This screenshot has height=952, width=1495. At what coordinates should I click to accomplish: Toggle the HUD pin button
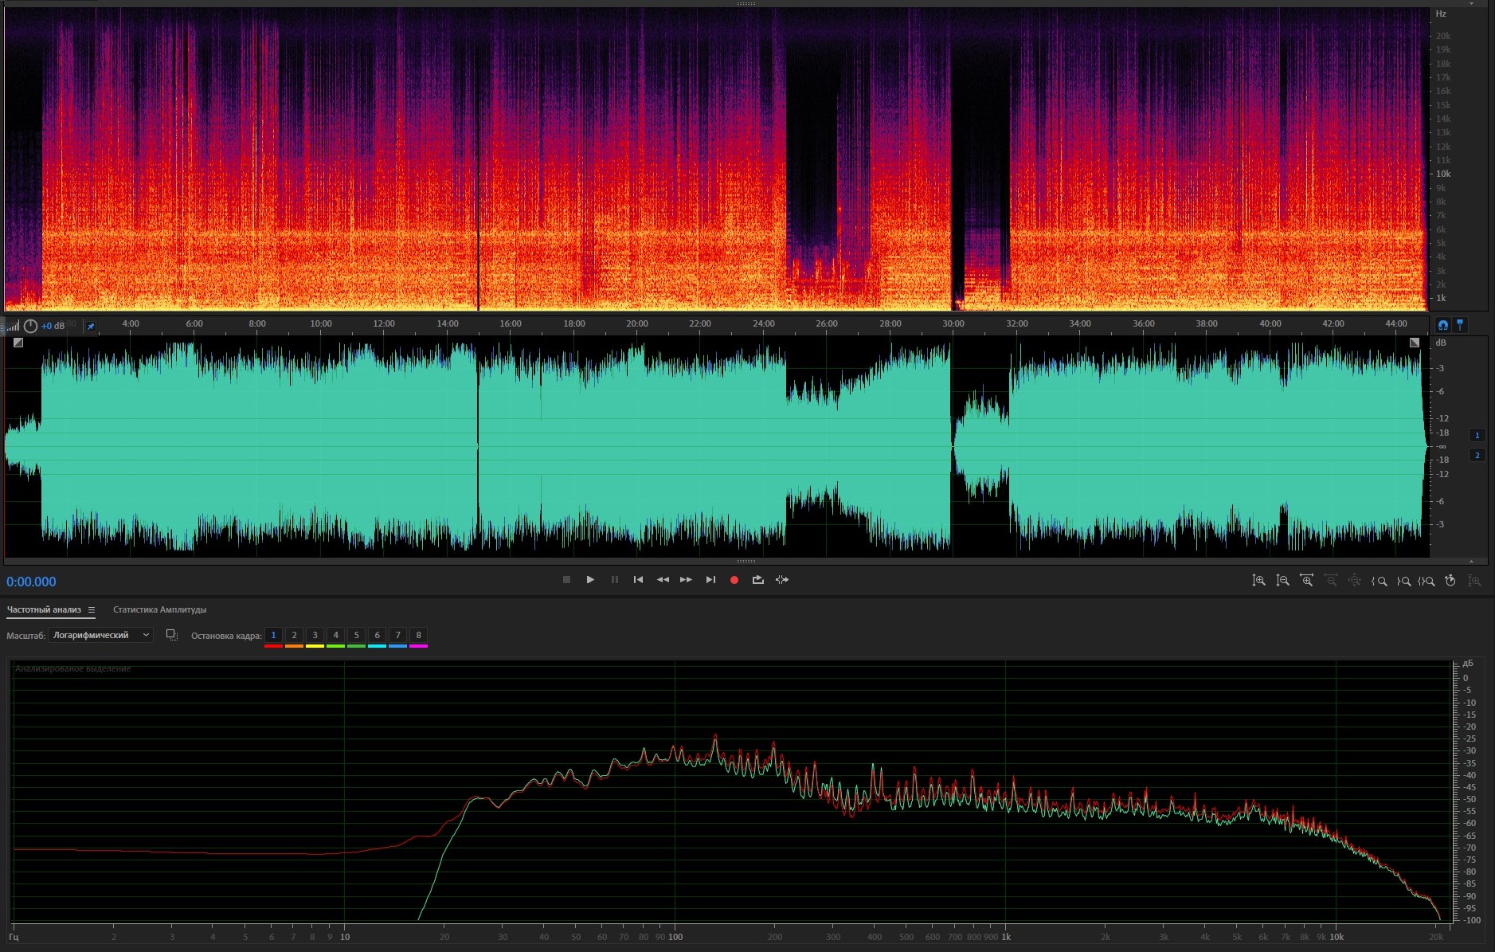click(x=91, y=327)
